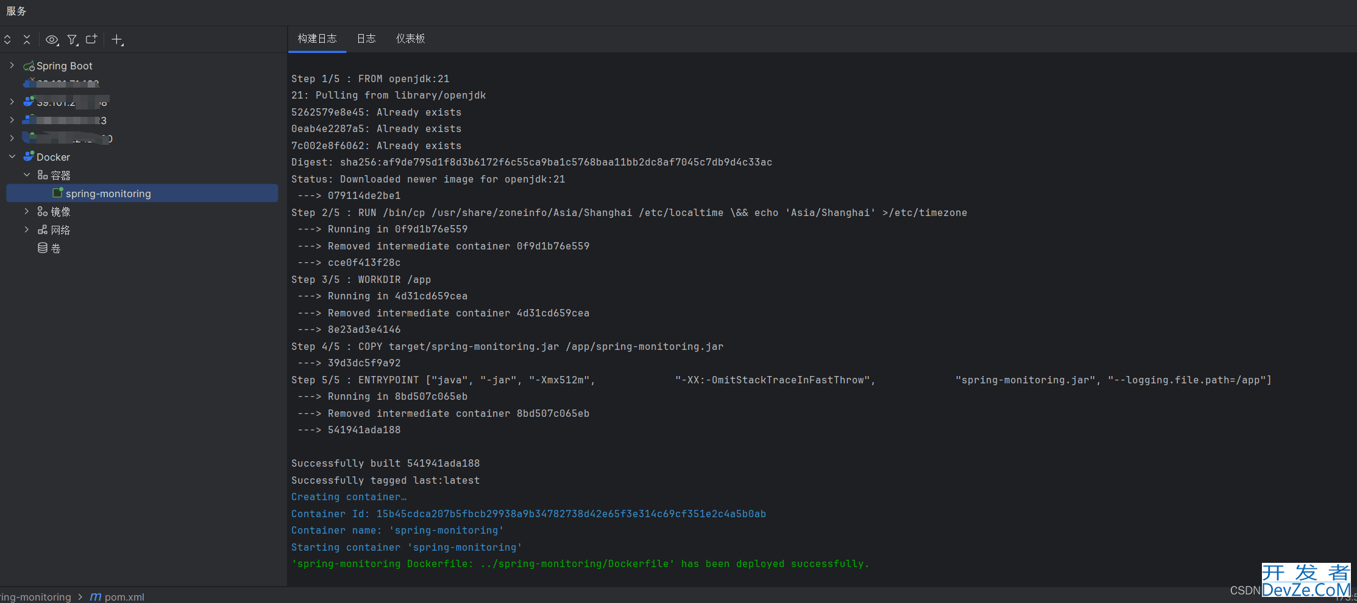Click 'Removed intermediate container 8bd507c065eb' line

pyautogui.click(x=444, y=414)
